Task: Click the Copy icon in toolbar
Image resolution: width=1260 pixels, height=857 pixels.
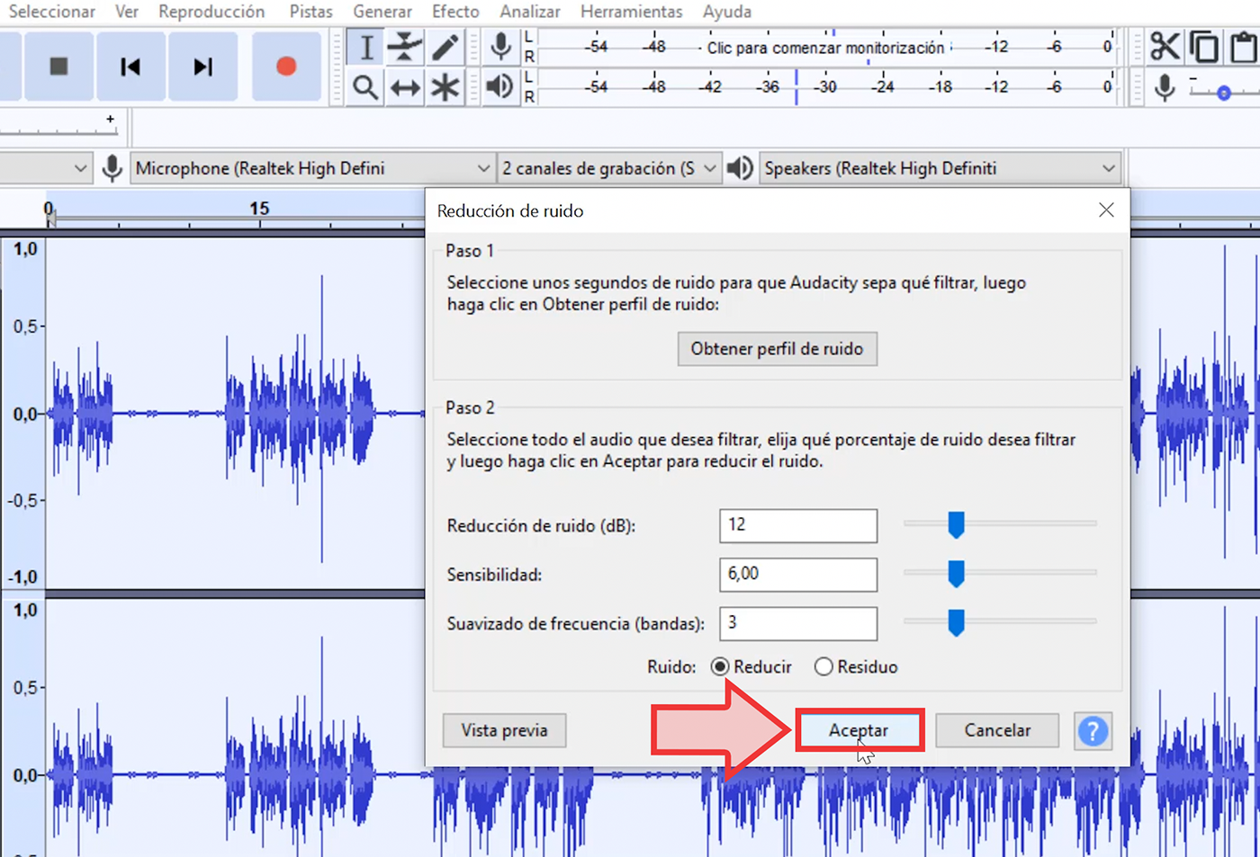Action: tap(1204, 47)
